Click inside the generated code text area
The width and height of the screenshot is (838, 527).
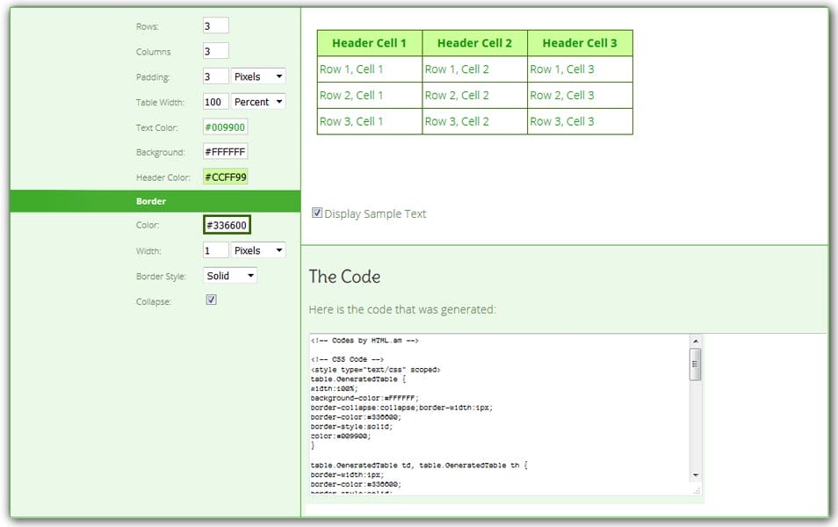492,404
